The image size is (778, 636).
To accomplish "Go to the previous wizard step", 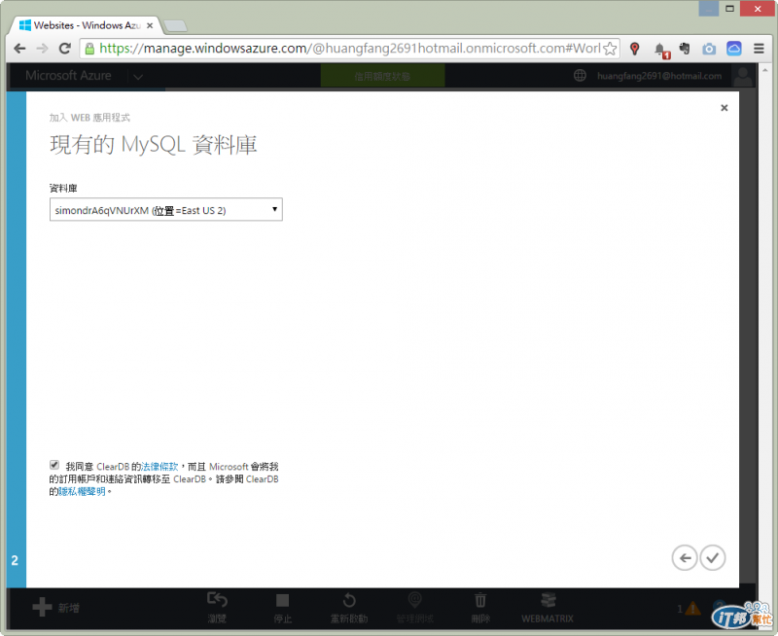I will 685,557.
